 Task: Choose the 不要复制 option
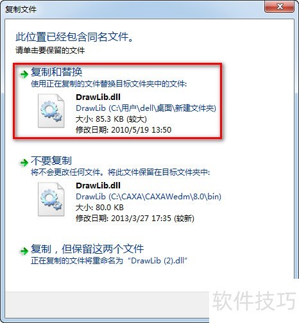tap(51, 160)
